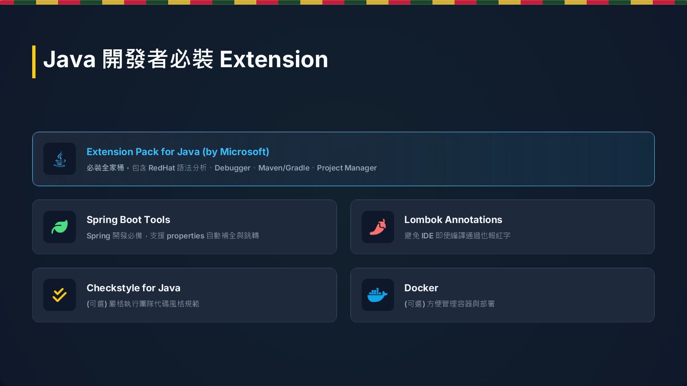Click the Java coffee cup icon
Image resolution: width=687 pixels, height=386 pixels.
(x=59, y=159)
